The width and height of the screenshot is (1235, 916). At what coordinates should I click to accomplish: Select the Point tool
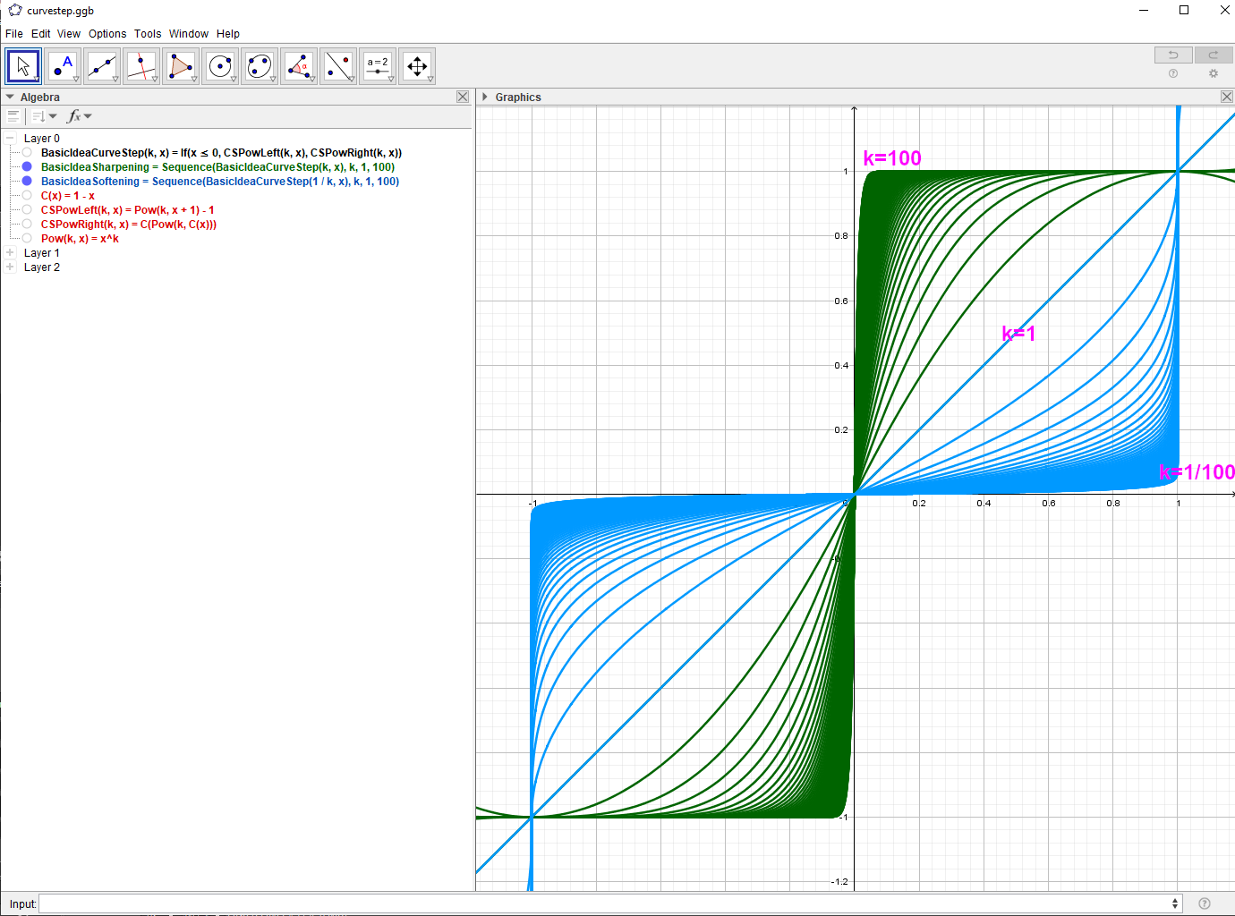tap(63, 66)
